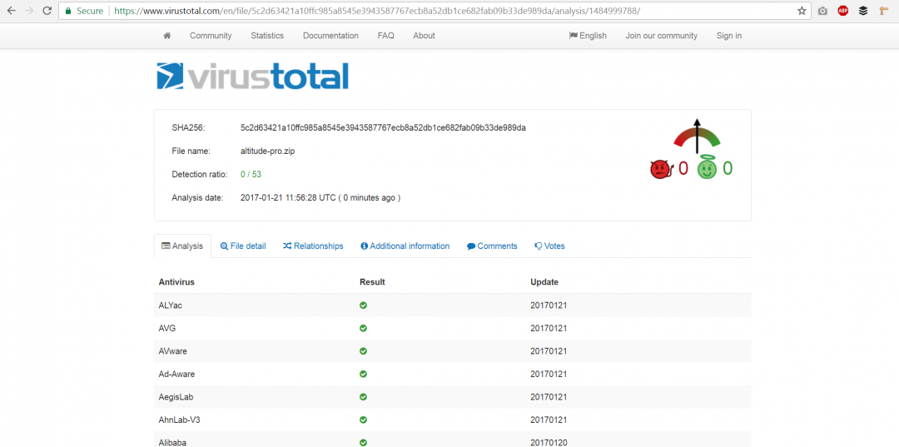Screen dimensions: 899x447
Task: Click the browser back arrow
Action: point(12,11)
